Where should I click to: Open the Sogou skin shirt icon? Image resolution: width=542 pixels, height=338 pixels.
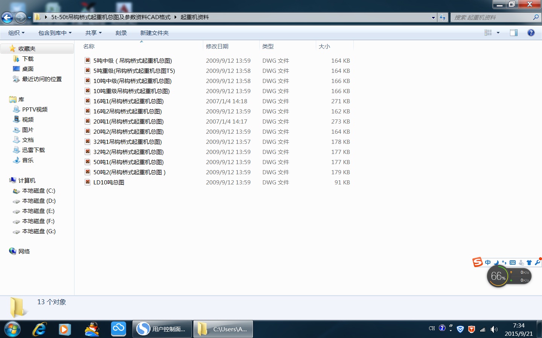pos(529,263)
